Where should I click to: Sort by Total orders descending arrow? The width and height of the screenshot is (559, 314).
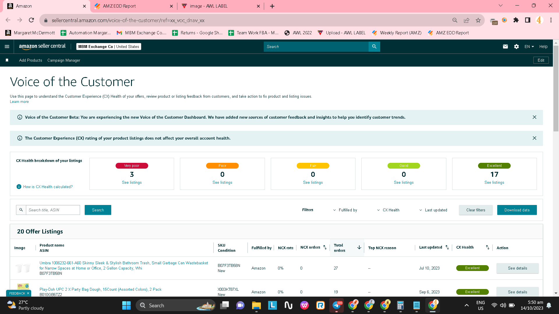(359, 247)
